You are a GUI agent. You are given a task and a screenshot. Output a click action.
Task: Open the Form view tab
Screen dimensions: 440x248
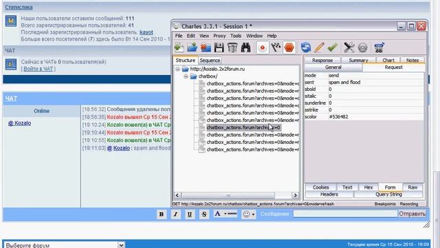390,187
